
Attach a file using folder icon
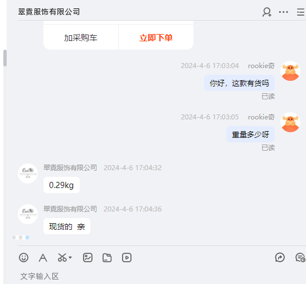pyautogui.click(x=107, y=258)
